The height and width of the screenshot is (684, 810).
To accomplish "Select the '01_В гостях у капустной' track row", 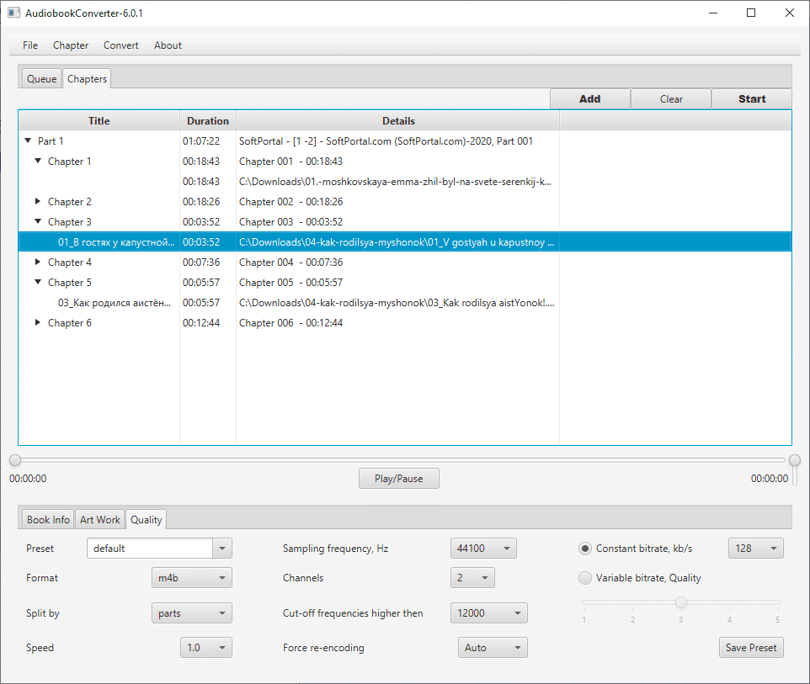I will 405,241.
